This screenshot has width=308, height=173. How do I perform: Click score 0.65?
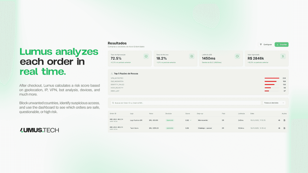click(x=187, y=128)
